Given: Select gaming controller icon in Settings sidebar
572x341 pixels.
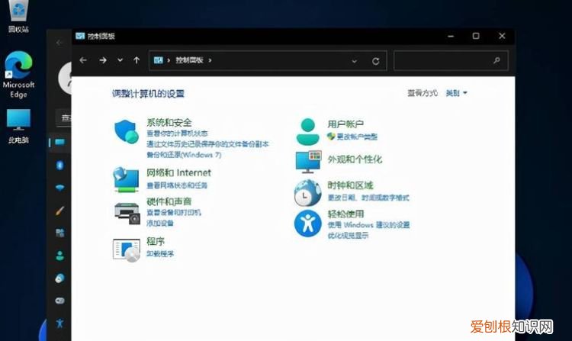Looking at the screenshot, I should click(x=59, y=301).
